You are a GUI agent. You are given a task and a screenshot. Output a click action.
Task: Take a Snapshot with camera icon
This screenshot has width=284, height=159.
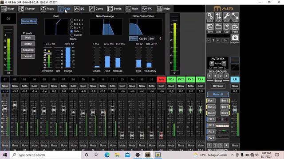tap(235, 38)
